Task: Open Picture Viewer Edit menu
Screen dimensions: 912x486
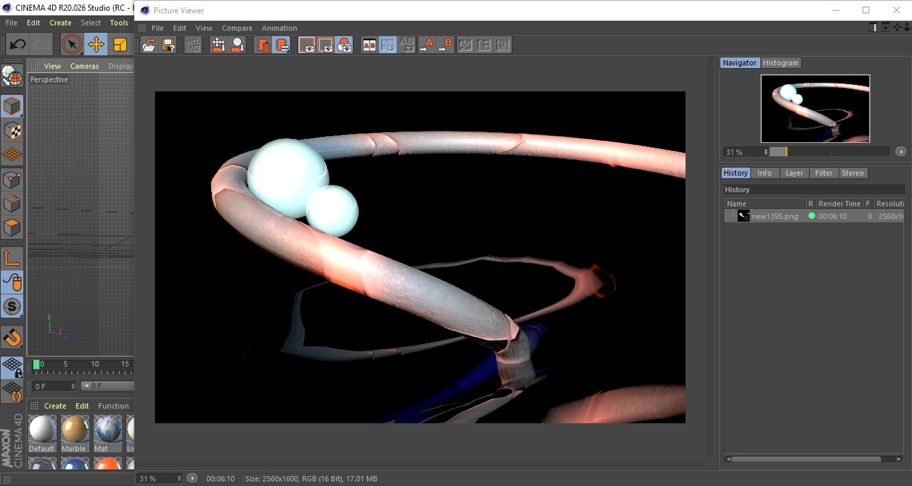Action: [x=180, y=28]
